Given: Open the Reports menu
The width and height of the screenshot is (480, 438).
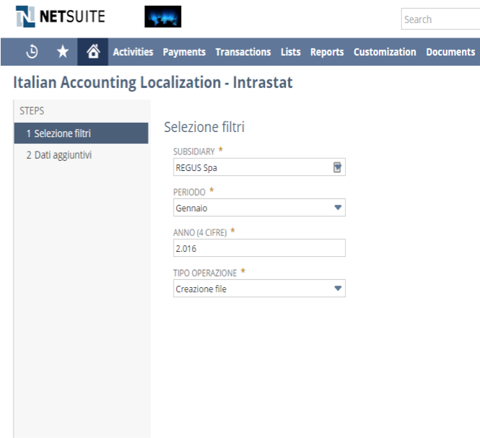Looking at the screenshot, I should coord(327,52).
